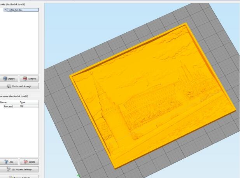Click the Import model button
240x178 pixels.
tap(9, 79)
